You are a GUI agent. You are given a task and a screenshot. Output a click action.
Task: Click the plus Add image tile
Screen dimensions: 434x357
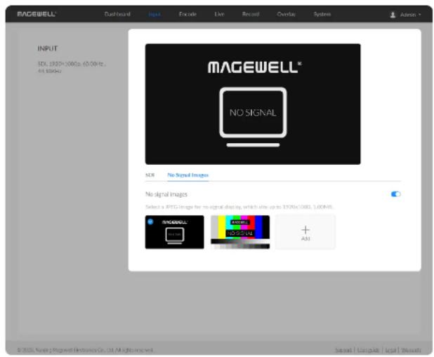click(305, 232)
